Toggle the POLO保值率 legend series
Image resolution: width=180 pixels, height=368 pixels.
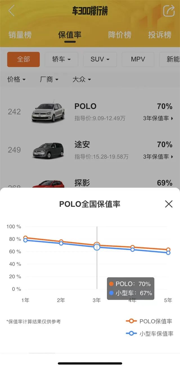coord(149,321)
